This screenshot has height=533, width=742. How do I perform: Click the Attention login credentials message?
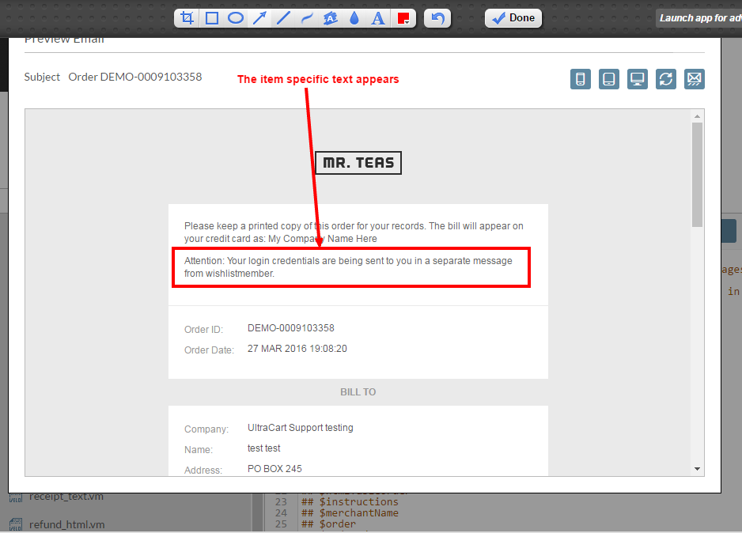pyautogui.click(x=348, y=266)
